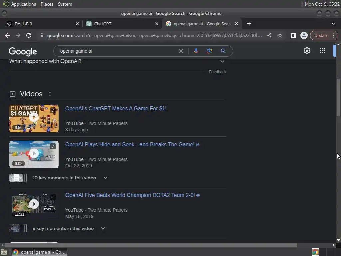The image size is (341, 256).
Task: Expand preview on DOTA2 video thumbnail
Action: click(x=53, y=197)
